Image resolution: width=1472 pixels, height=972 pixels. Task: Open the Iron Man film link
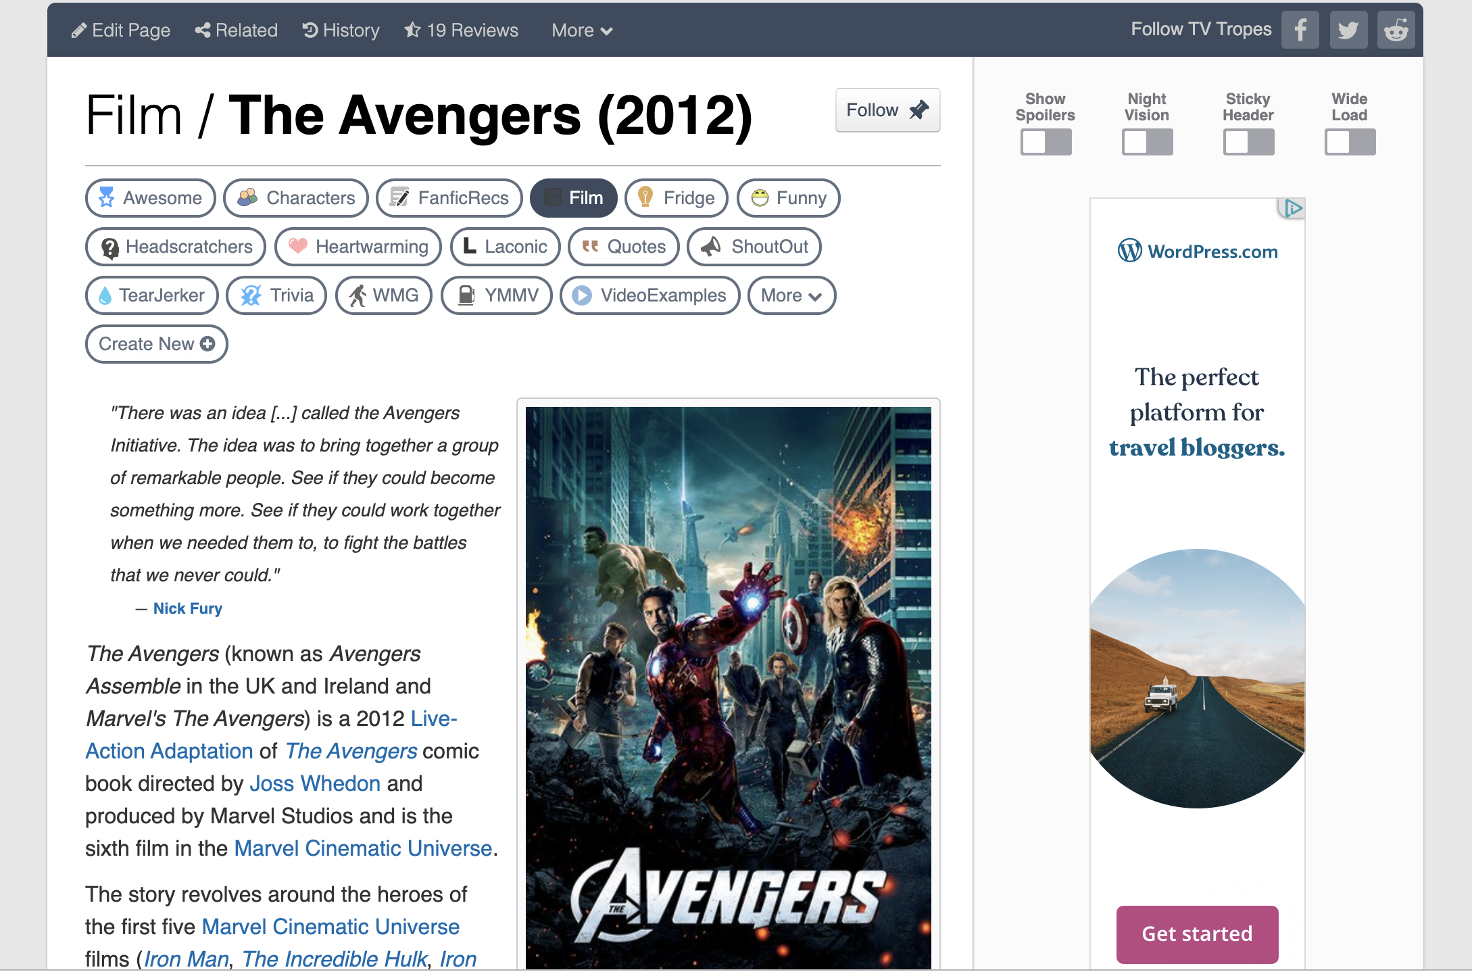(187, 959)
